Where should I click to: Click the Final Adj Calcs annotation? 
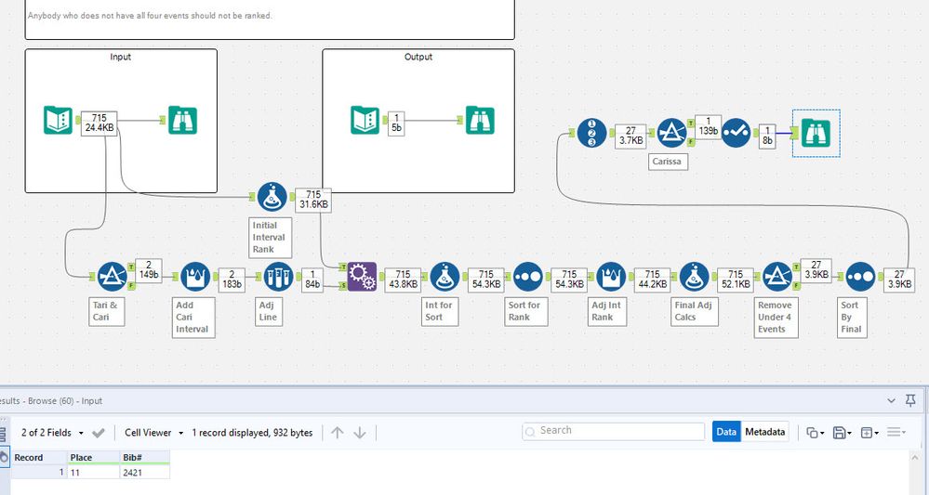click(x=695, y=311)
